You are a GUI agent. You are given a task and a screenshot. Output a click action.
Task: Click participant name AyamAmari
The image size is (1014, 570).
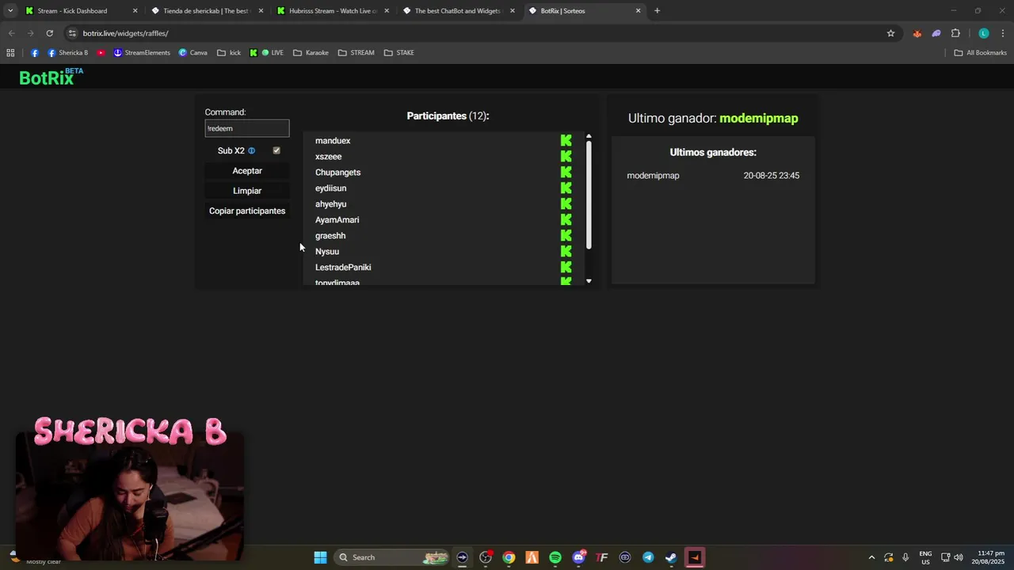[337, 220]
